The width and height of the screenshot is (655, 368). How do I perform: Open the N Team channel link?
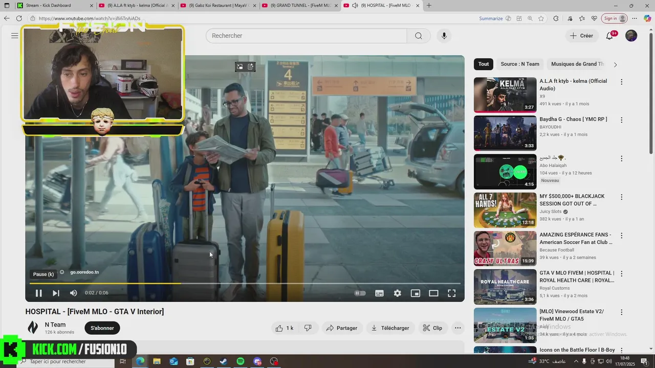tap(55, 325)
